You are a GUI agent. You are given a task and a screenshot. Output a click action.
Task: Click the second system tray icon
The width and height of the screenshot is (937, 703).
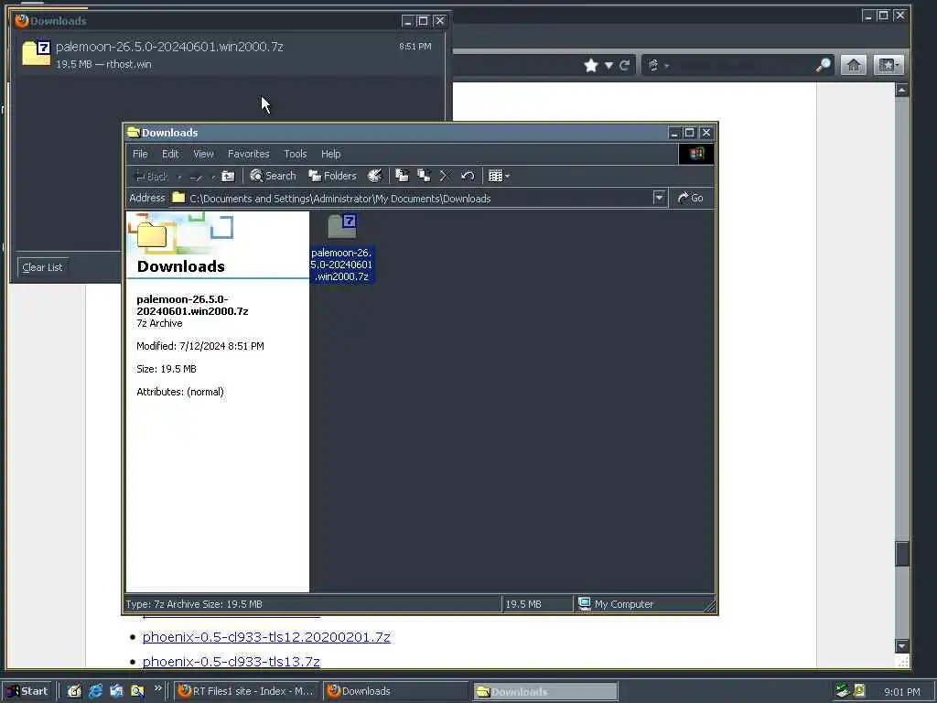point(859,691)
